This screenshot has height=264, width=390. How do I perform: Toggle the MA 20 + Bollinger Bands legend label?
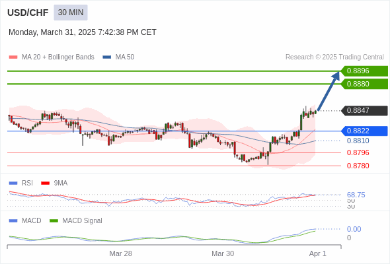pyautogui.click(x=58, y=57)
